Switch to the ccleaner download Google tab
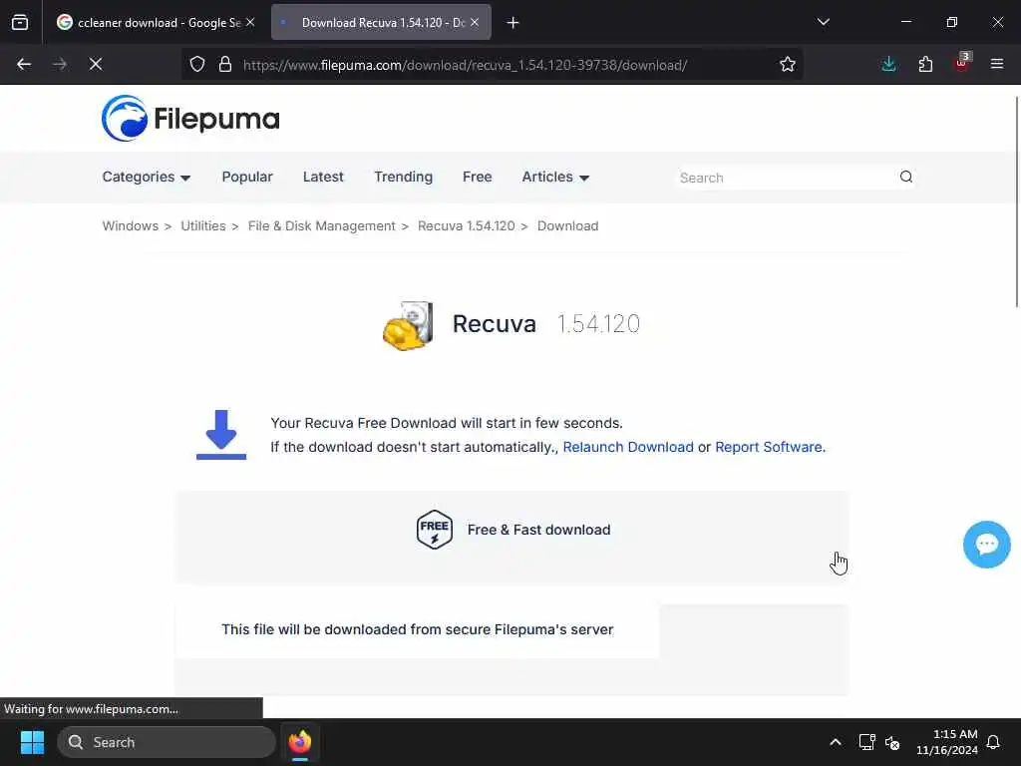 tap(155, 23)
